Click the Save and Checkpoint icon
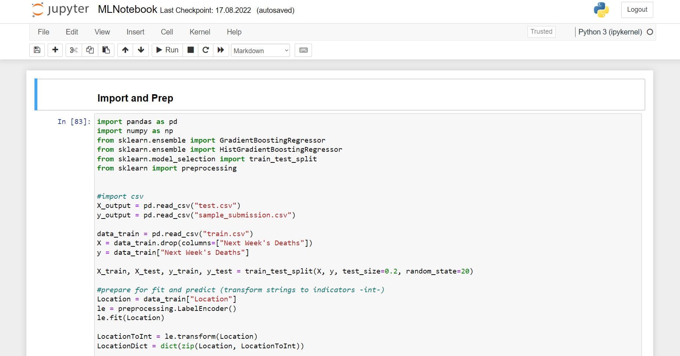This screenshot has width=680, height=356. pyautogui.click(x=37, y=50)
